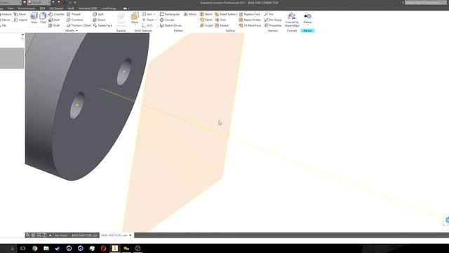The height and width of the screenshot is (253, 449).
Task: Select the Circular pattern tool
Action: tap(167, 20)
